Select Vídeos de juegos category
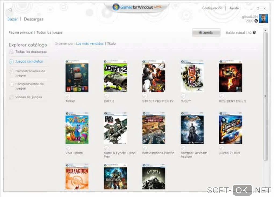 click(x=29, y=97)
